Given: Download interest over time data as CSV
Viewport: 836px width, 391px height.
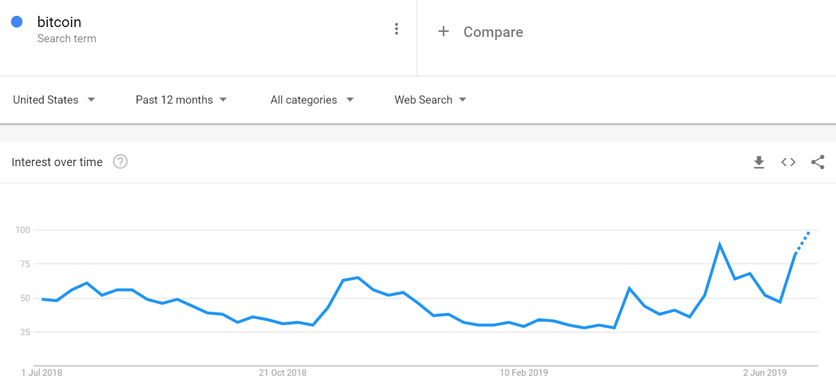Looking at the screenshot, I should [759, 163].
